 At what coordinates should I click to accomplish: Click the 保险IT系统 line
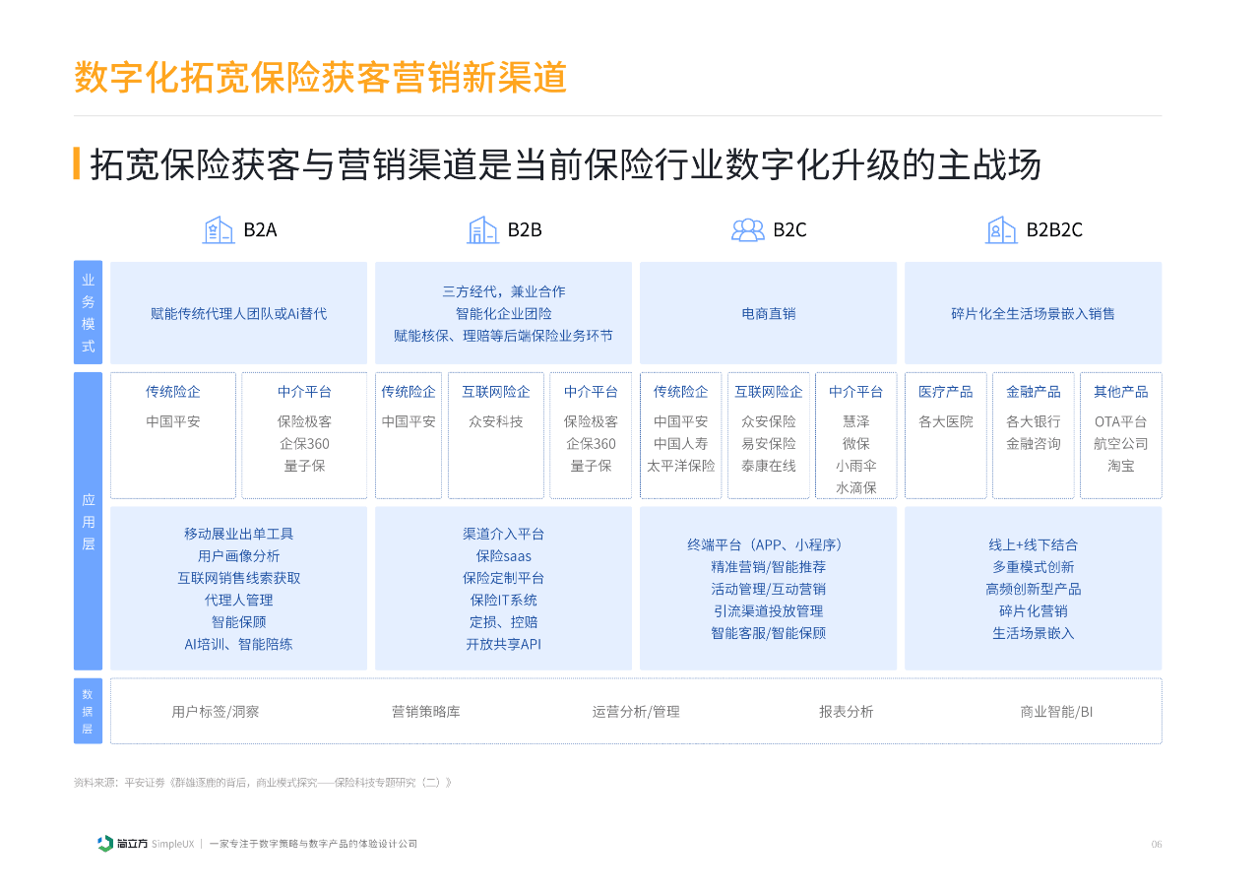(503, 600)
